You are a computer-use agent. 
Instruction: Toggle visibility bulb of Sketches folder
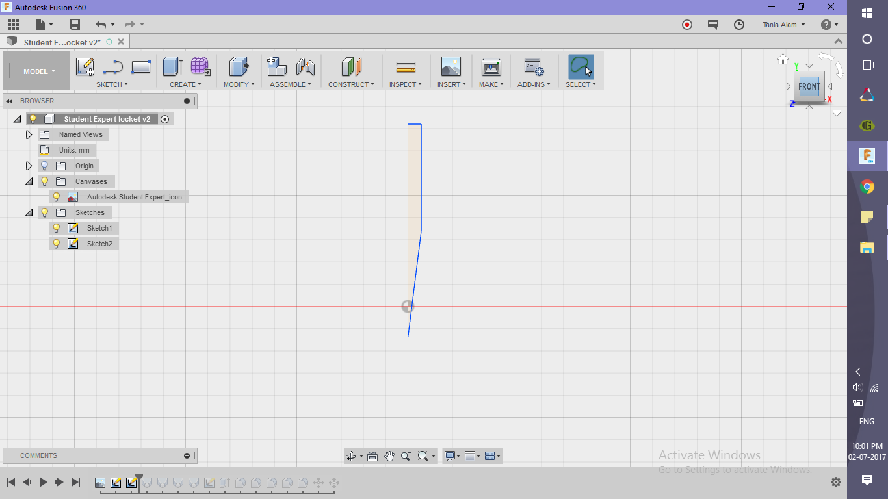click(x=45, y=212)
